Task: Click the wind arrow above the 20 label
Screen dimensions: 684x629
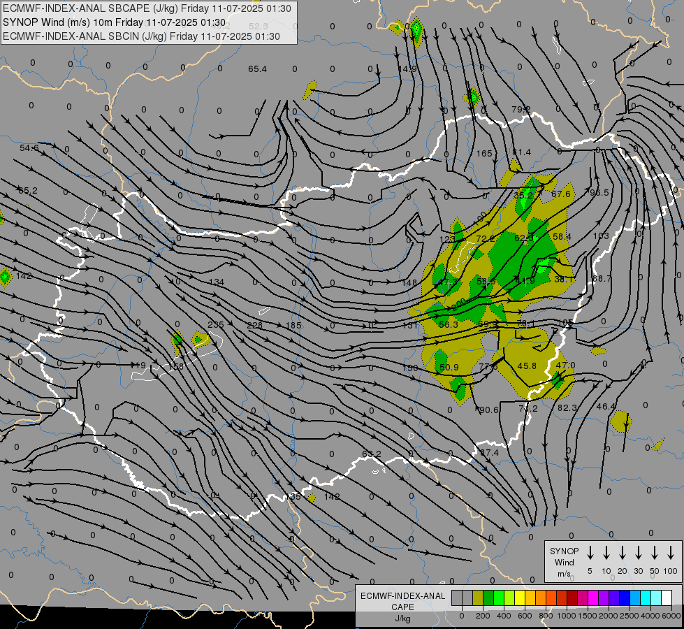Action: (x=622, y=553)
